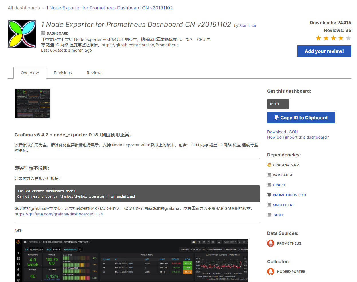Open the small dashboard screenshot thumbnail
This screenshot has width=357, height=282.
pyautogui.click(x=33, y=103)
